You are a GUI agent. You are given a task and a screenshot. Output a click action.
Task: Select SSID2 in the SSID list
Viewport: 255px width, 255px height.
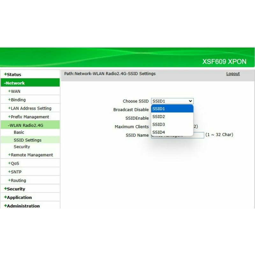click(x=158, y=117)
